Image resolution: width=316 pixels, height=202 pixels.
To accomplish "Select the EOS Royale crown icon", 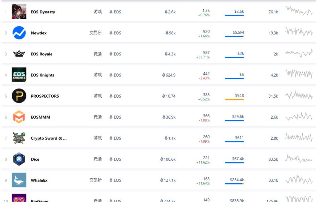I will pyautogui.click(x=19, y=54).
